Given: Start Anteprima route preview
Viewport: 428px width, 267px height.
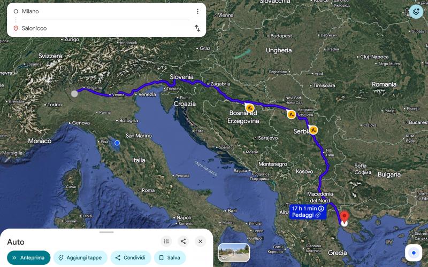Looking at the screenshot, I should [29, 258].
